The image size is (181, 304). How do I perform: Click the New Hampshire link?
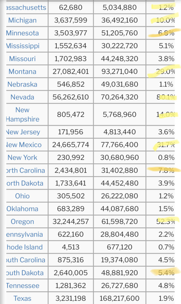tap(23, 114)
